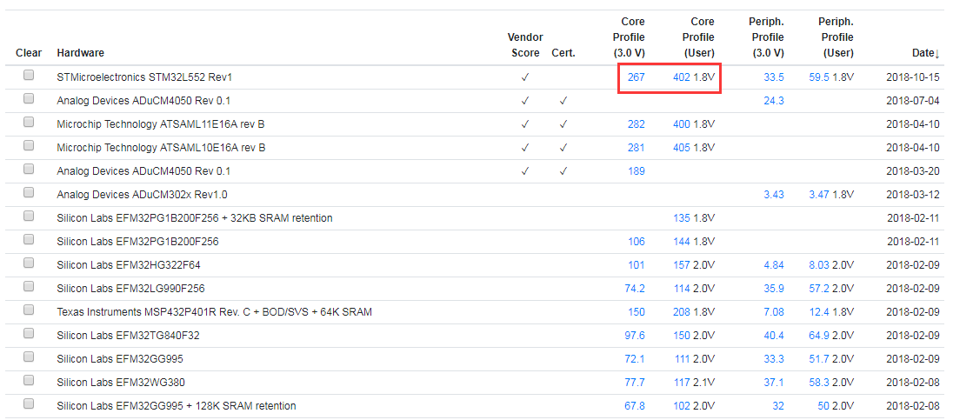The image size is (953, 420).
Task: Check the Silicon Labs EFM32WG380 row
Action: (29, 381)
